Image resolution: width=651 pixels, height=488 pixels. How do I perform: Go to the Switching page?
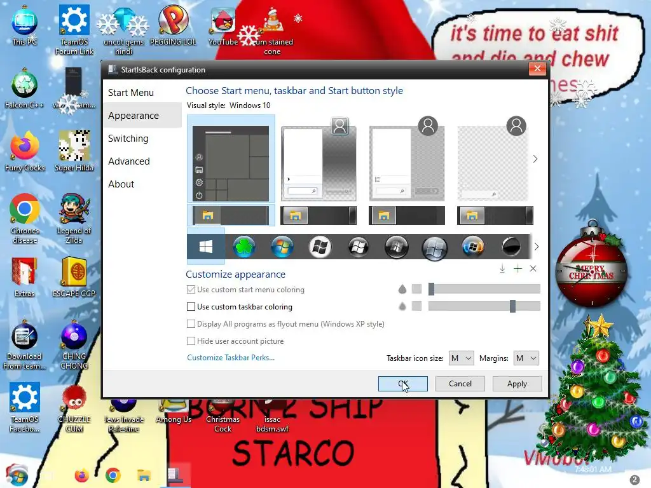click(x=128, y=138)
